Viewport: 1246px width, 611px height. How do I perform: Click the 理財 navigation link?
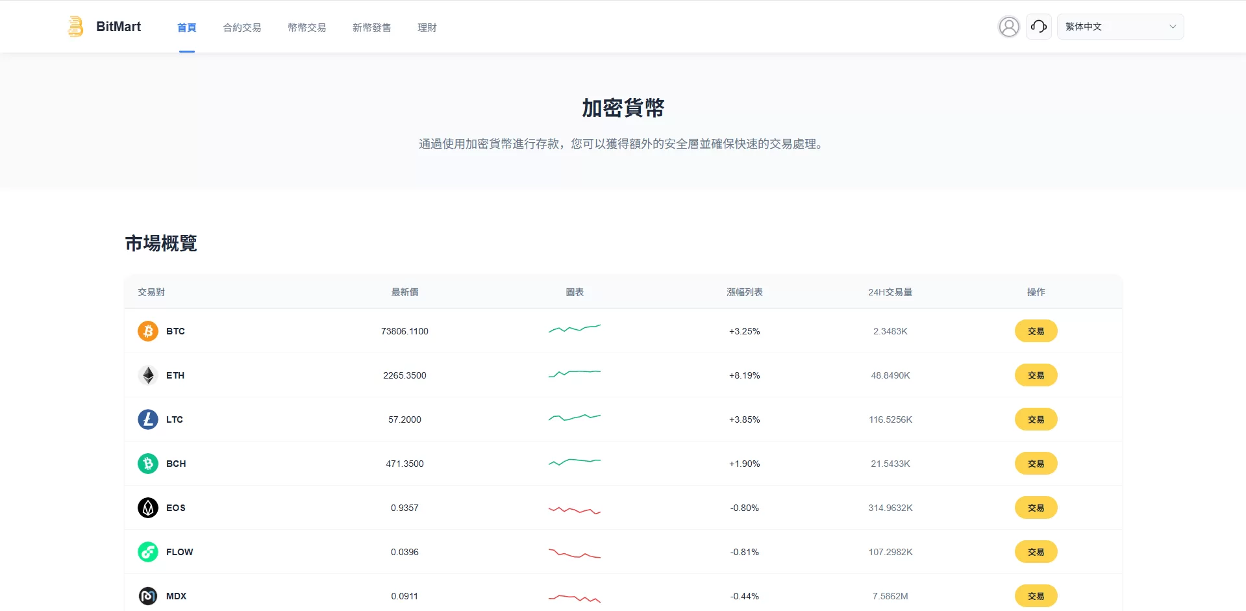427,27
